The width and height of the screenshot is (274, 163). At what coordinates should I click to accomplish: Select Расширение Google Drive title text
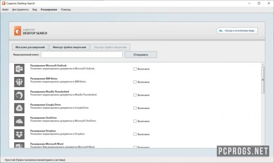tap(46, 105)
